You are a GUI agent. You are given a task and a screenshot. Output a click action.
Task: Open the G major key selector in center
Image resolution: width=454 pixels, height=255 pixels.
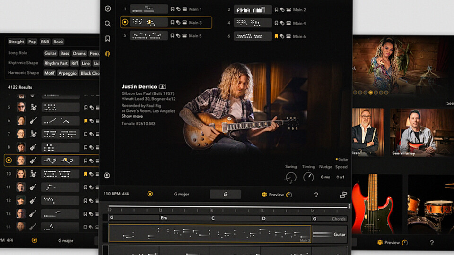click(182, 194)
